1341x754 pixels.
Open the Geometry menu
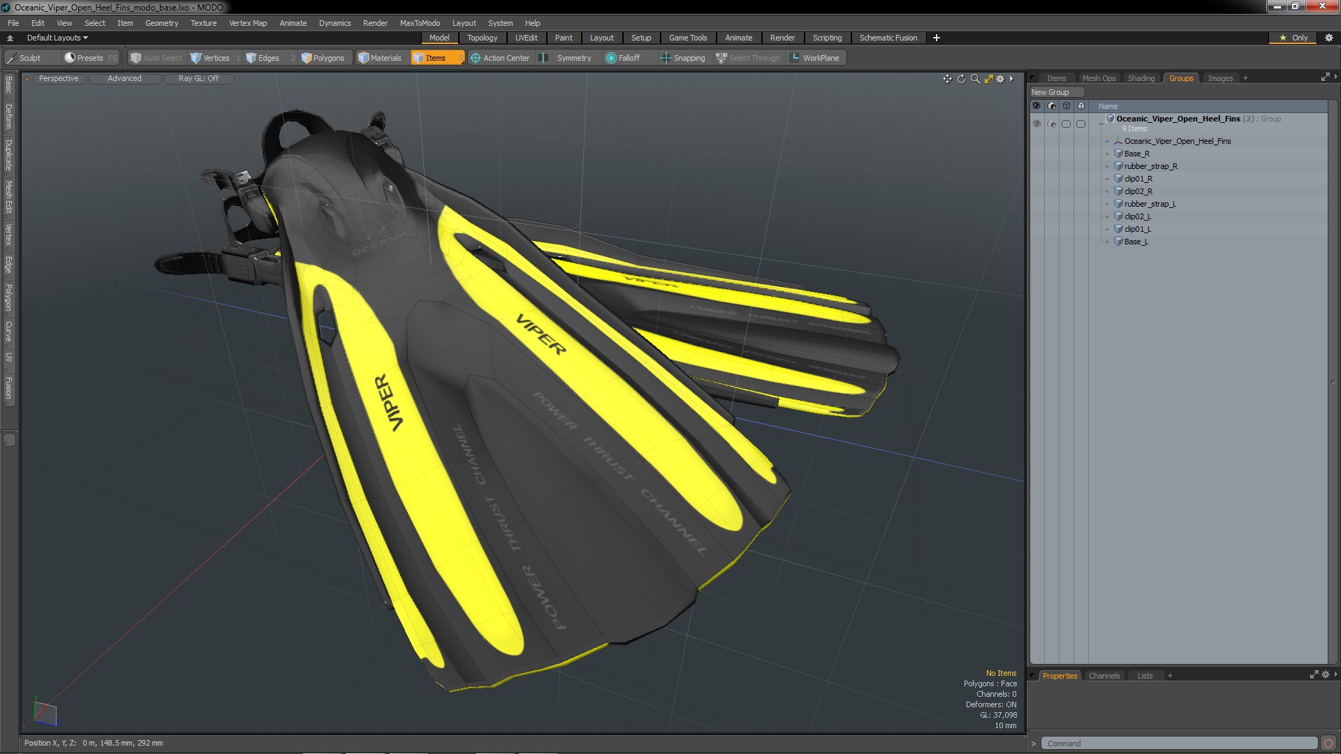pos(161,23)
